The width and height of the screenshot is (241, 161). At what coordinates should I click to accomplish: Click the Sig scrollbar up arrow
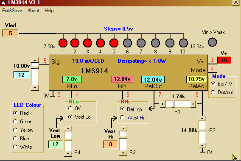coord(35,60)
